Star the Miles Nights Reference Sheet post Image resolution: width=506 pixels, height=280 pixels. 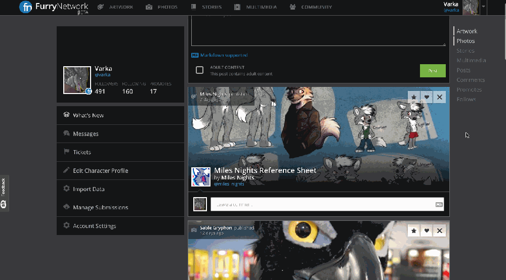(x=413, y=97)
